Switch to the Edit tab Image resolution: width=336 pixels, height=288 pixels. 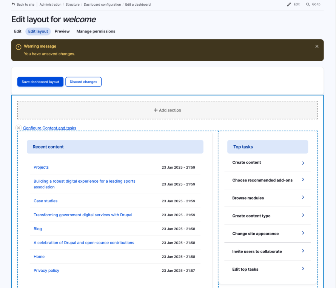point(18,31)
